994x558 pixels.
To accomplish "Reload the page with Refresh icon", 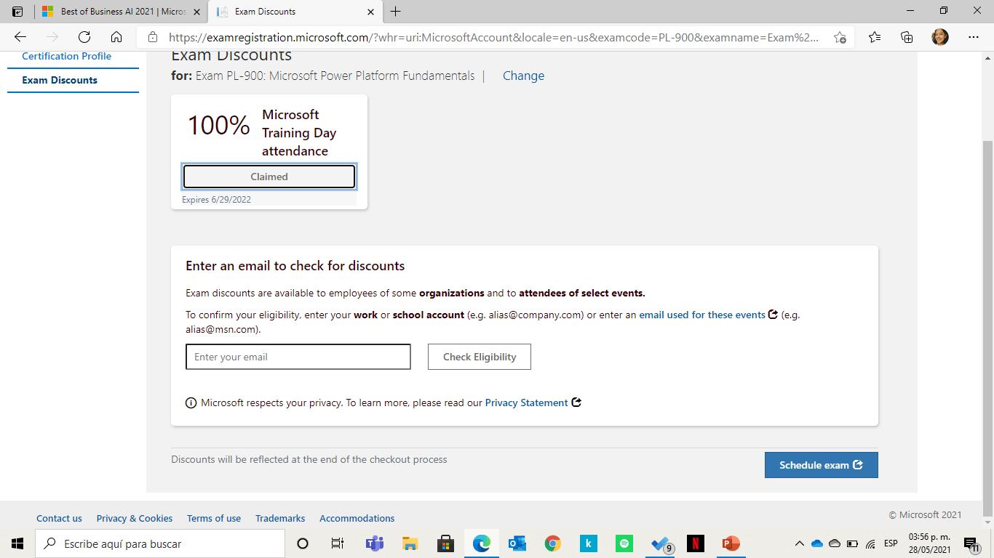I will (84, 37).
